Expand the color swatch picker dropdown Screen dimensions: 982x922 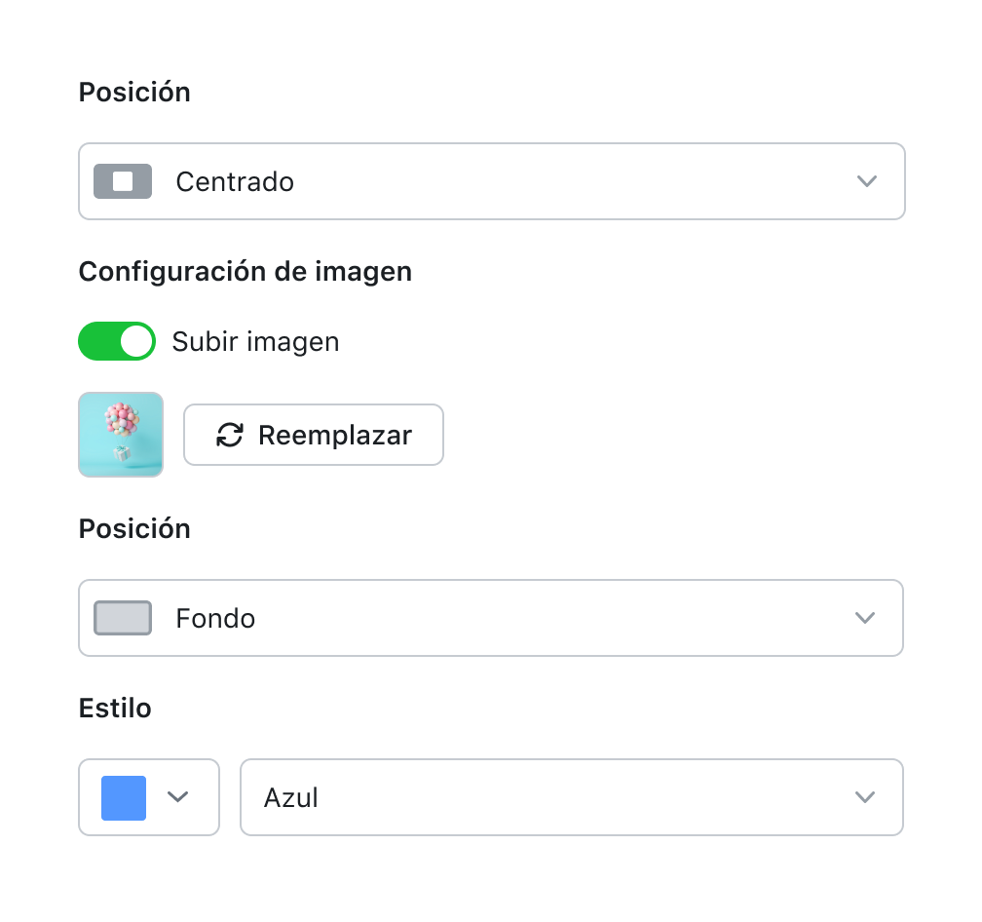point(149,797)
